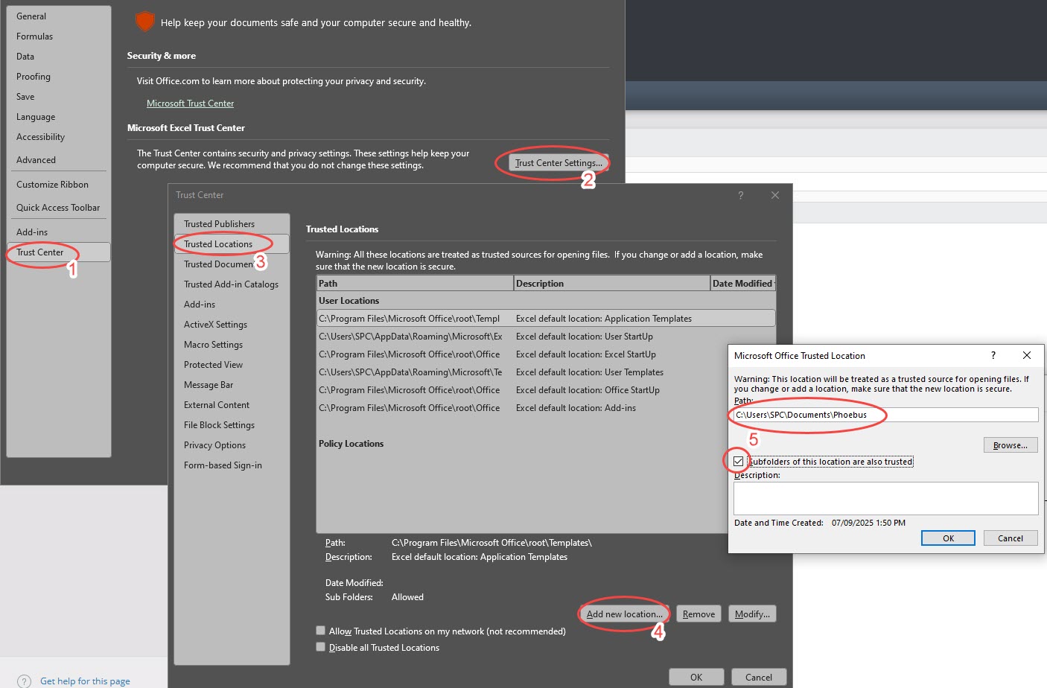Switch to Macro Settings section
The image size is (1047, 688).
[x=213, y=345]
